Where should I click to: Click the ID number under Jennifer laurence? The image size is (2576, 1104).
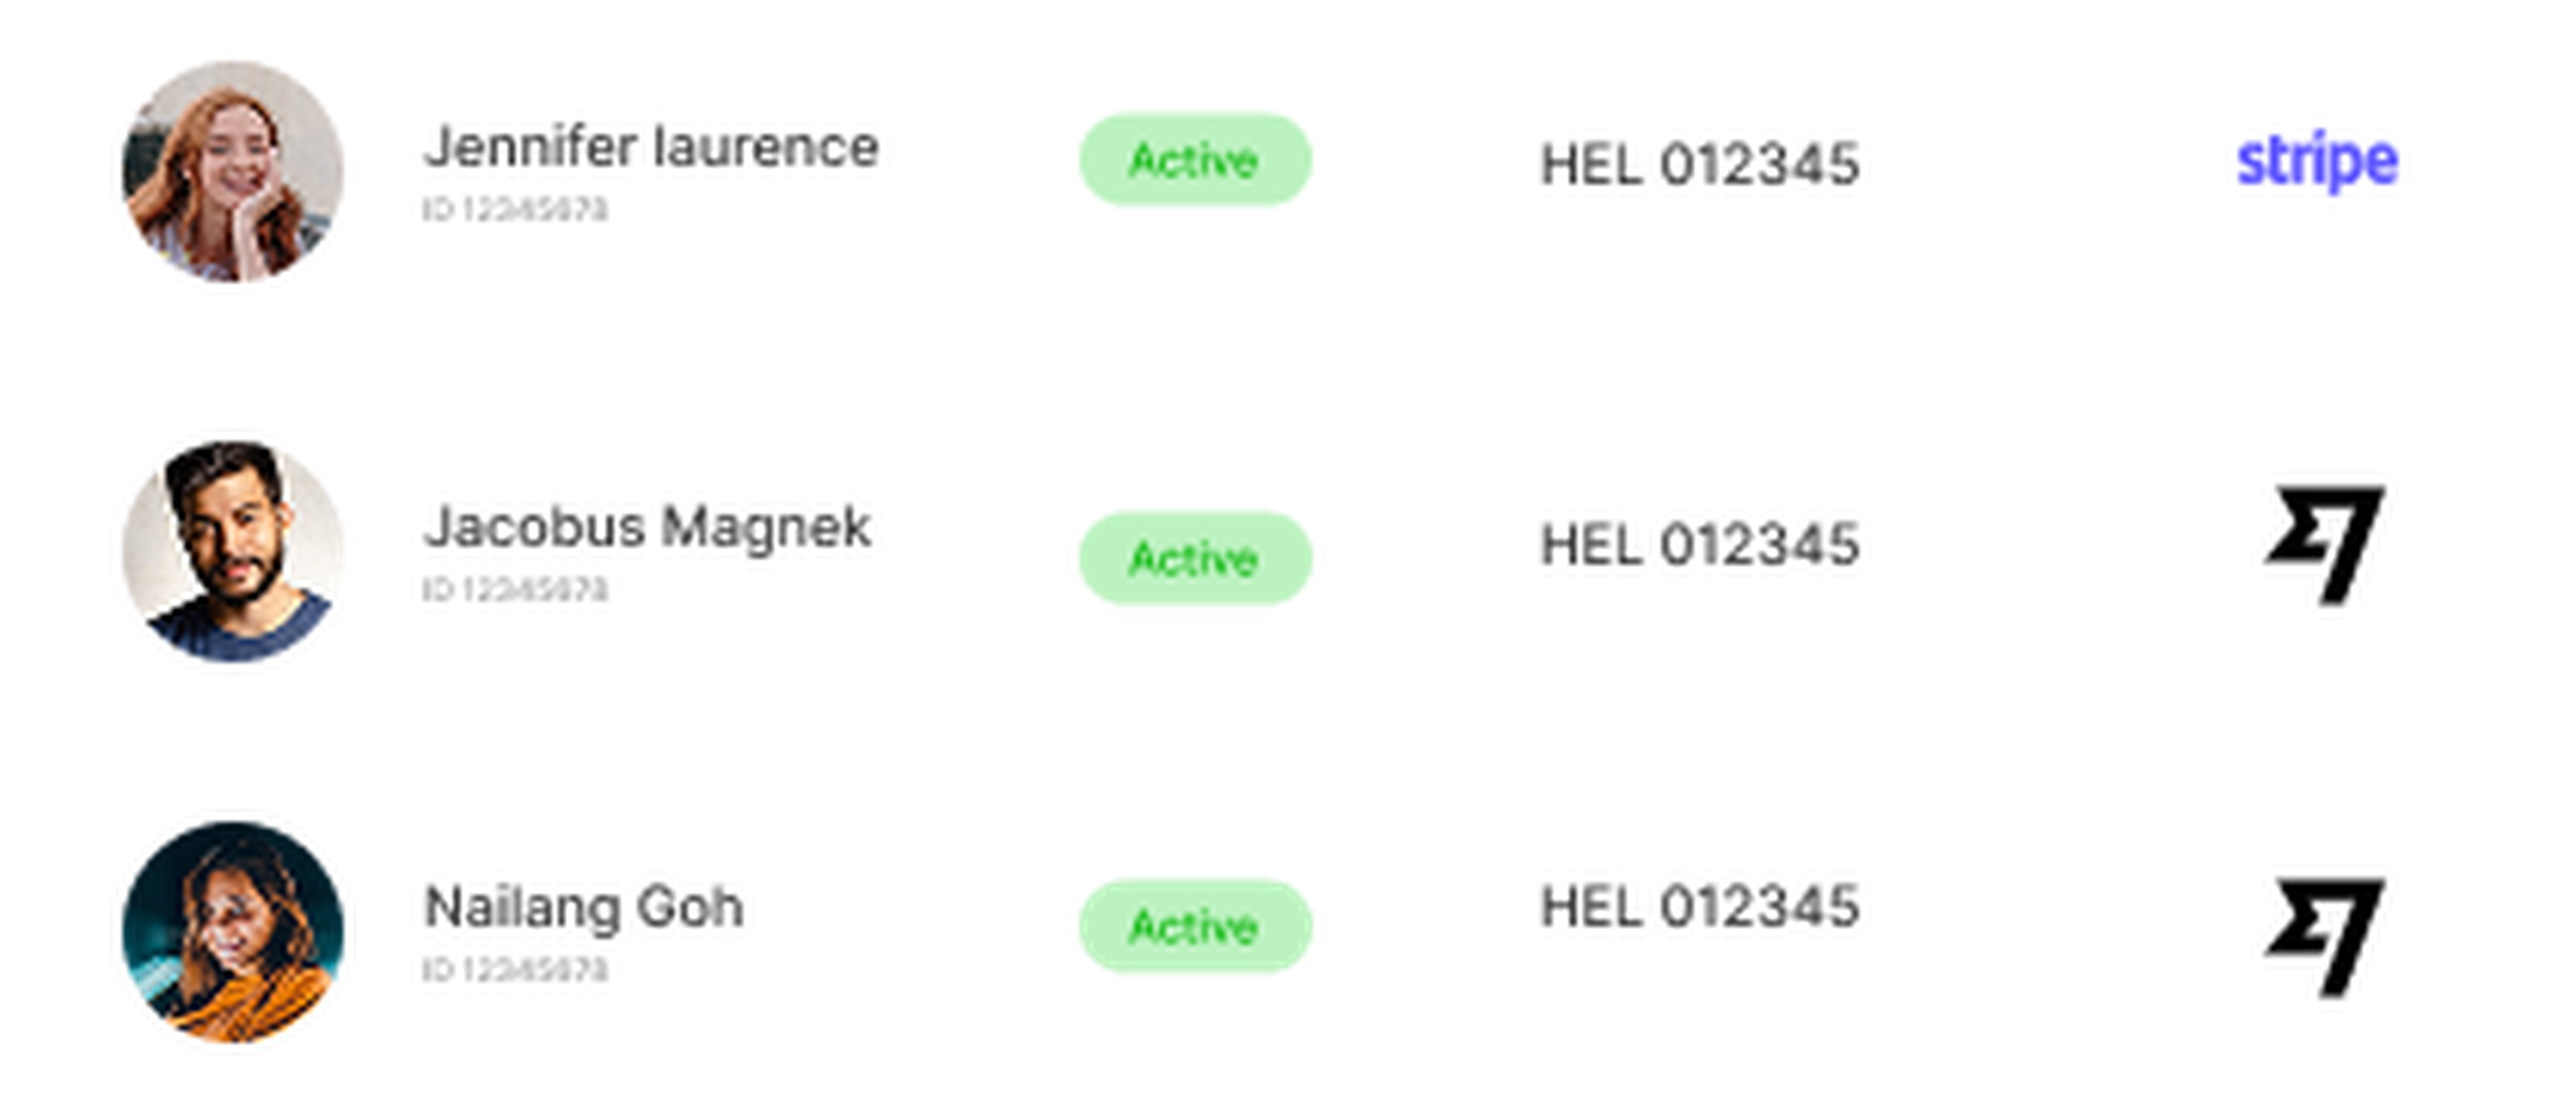[x=514, y=210]
